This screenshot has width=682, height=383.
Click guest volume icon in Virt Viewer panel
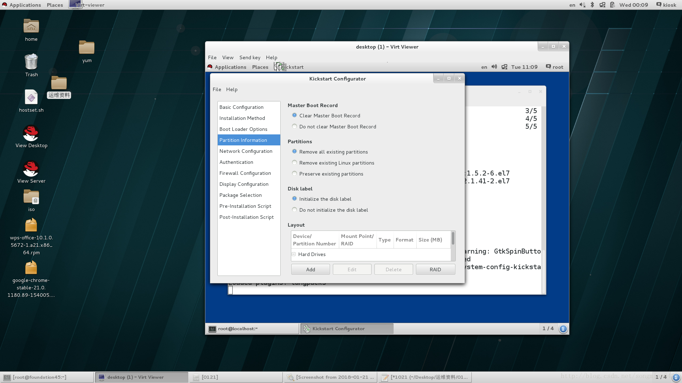coord(494,67)
